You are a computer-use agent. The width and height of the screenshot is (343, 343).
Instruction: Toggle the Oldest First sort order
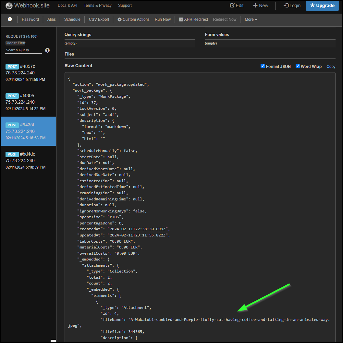click(16, 43)
